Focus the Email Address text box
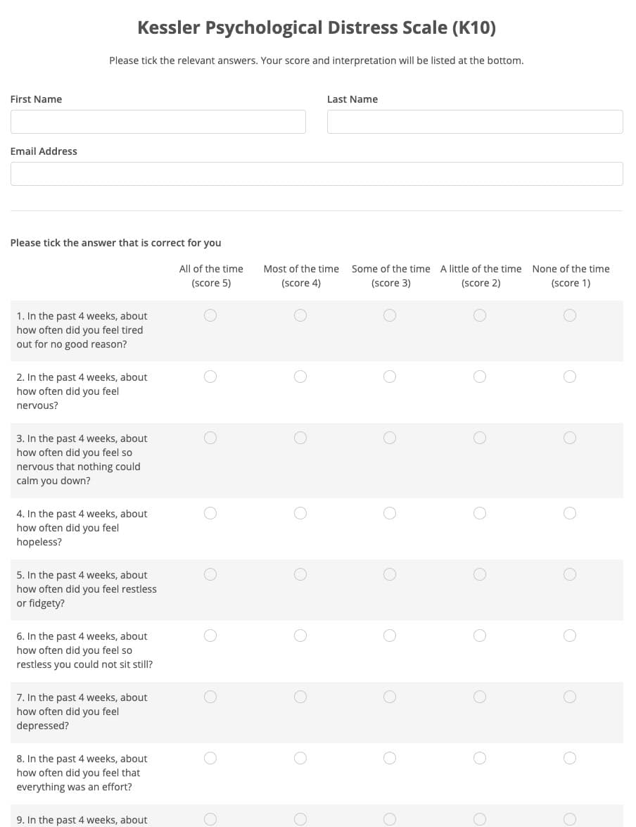Viewport: 636px width, 827px height. (x=317, y=174)
